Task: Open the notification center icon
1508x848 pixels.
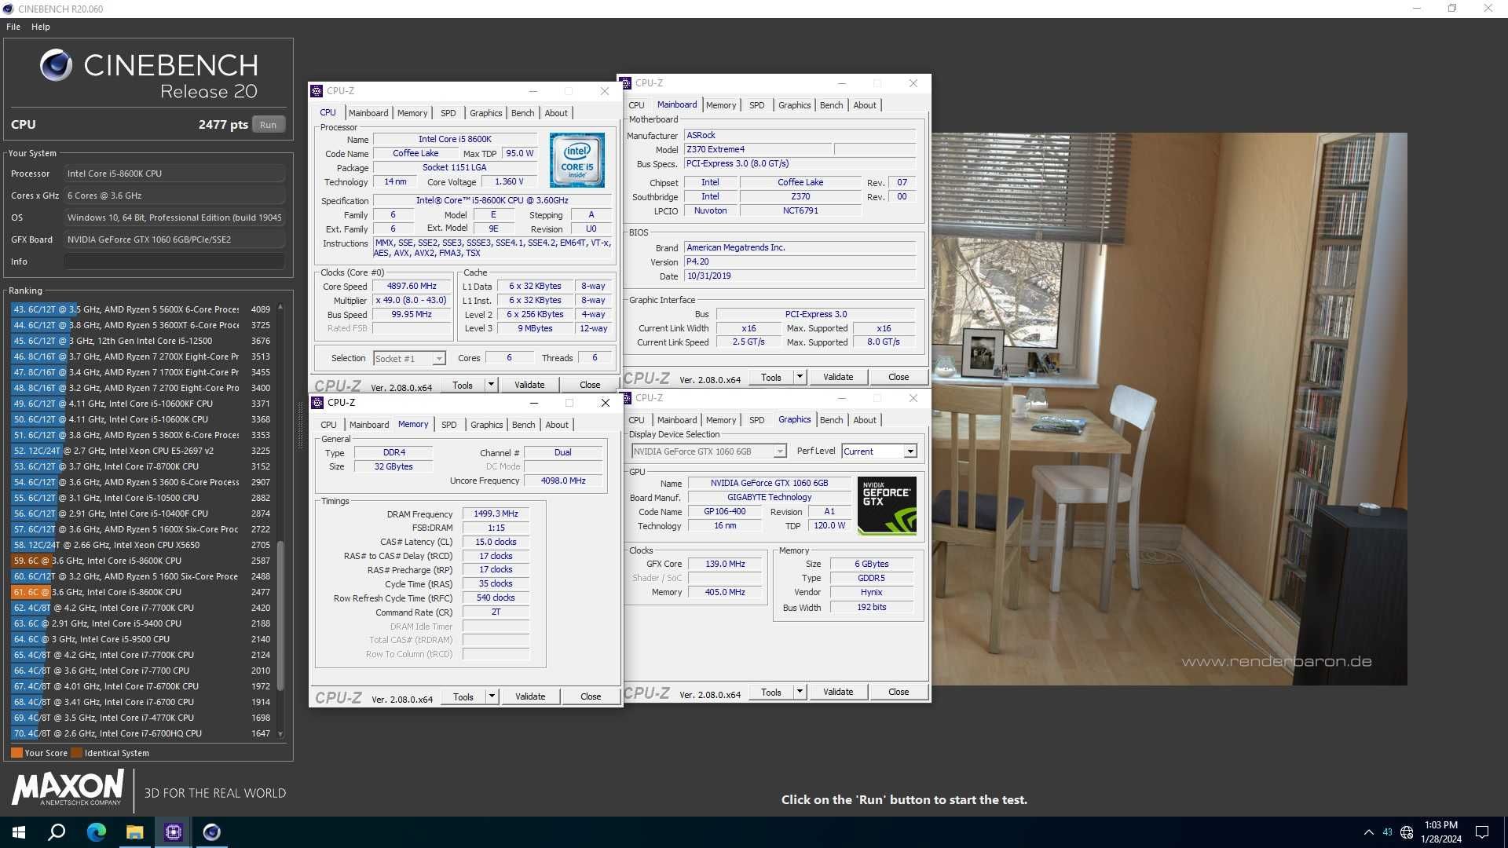Action: pyautogui.click(x=1482, y=832)
